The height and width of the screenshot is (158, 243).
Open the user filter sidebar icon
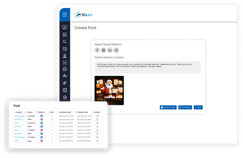65,76
